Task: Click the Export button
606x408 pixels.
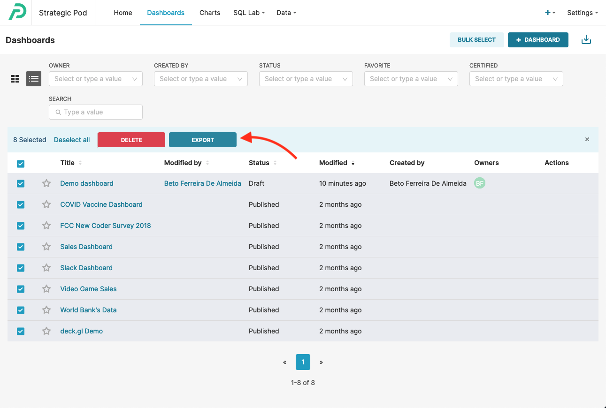Action: tap(203, 140)
